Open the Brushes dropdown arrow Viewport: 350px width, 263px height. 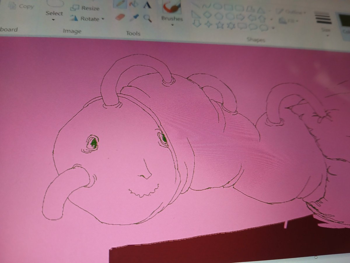click(x=172, y=25)
